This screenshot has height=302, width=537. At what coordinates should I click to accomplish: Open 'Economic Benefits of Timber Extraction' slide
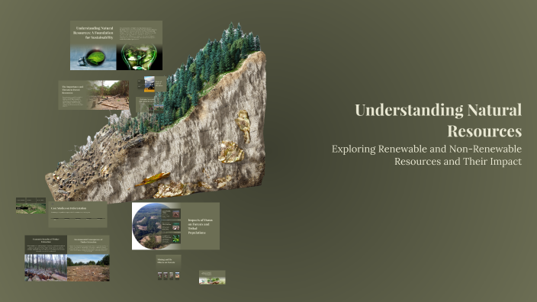pyautogui.click(x=46, y=259)
